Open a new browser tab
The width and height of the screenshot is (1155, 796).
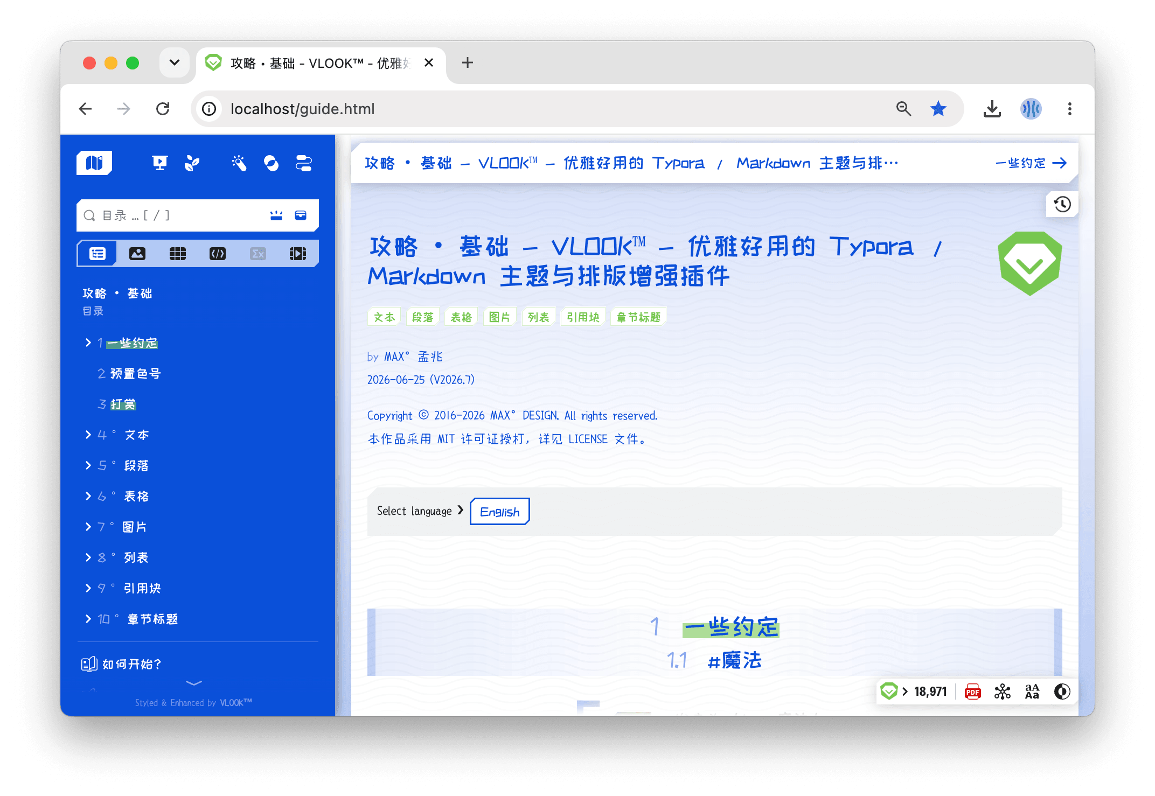[x=468, y=62]
